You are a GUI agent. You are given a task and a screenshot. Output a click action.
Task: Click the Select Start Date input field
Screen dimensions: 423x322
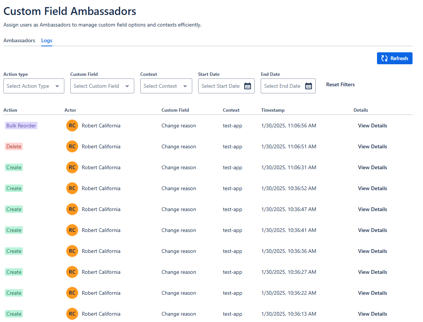220,86
